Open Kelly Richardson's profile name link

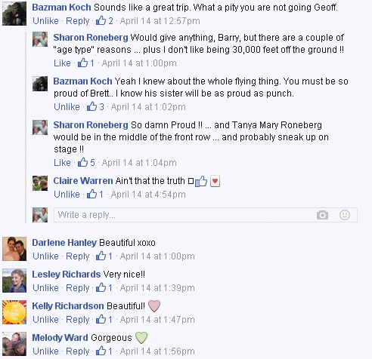[68, 306]
